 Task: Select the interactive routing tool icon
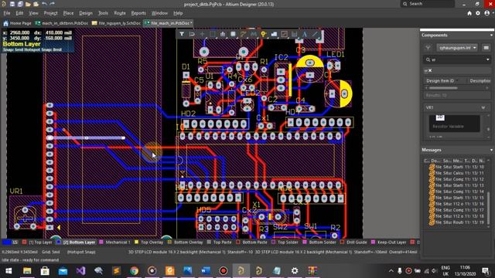[x=243, y=34]
